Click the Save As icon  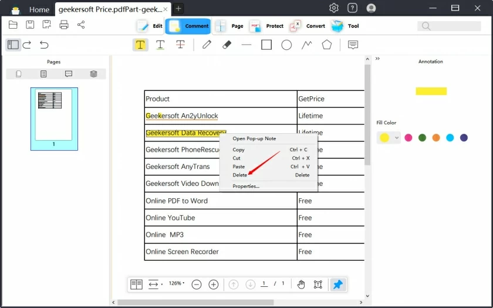(47, 25)
